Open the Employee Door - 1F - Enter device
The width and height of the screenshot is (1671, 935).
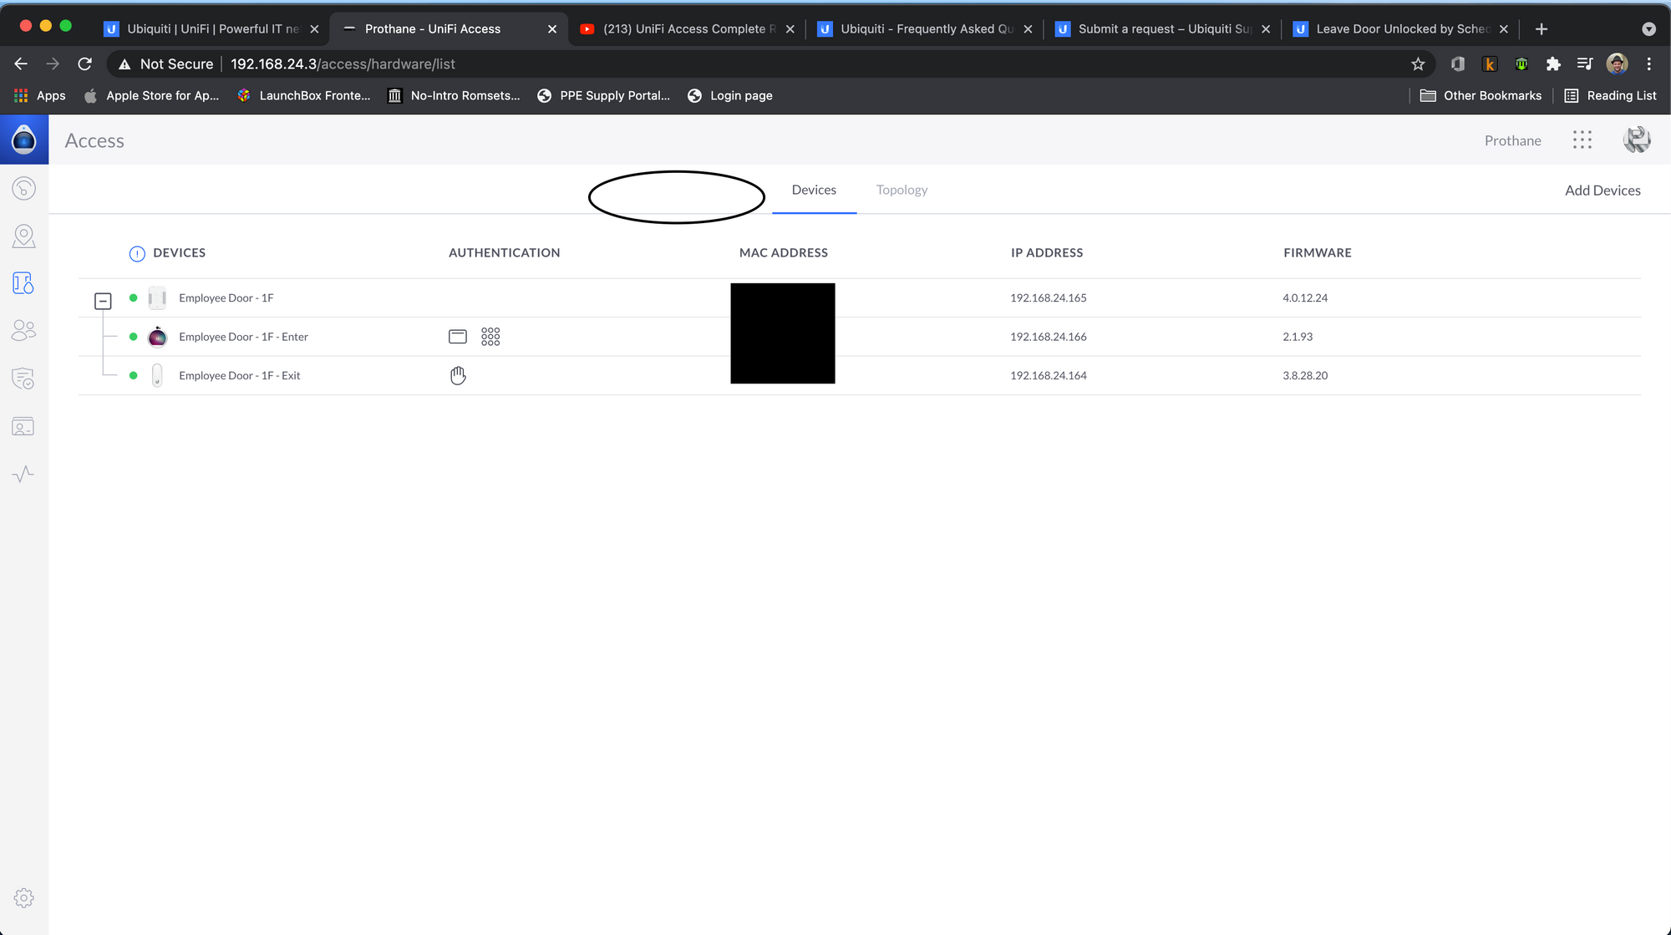click(243, 337)
